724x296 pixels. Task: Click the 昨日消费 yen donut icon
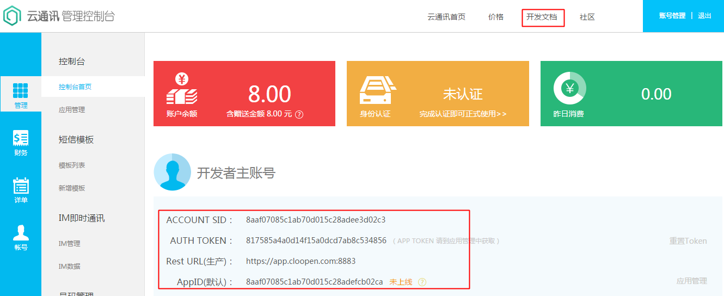[x=569, y=88]
